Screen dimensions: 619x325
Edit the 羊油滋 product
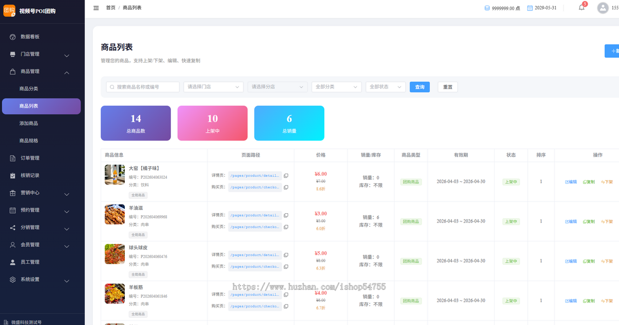click(x=571, y=221)
